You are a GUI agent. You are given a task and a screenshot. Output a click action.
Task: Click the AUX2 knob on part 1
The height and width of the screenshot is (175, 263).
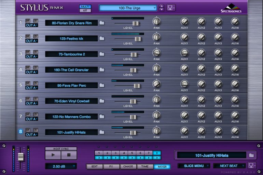[x=201, y=21]
